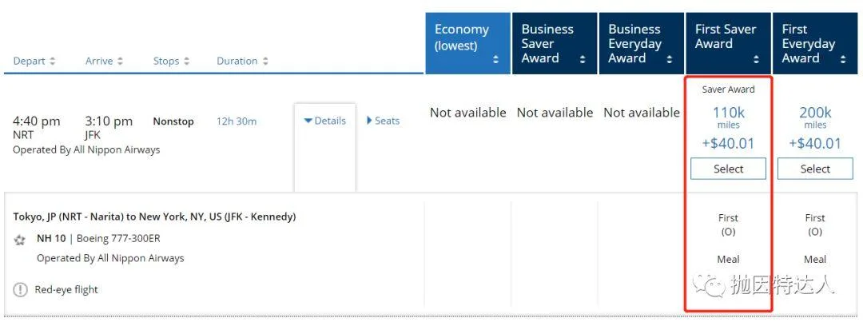Expand the Seats view
Image resolution: width=863 pixels, height=322 pixels.
coord(383,121)
